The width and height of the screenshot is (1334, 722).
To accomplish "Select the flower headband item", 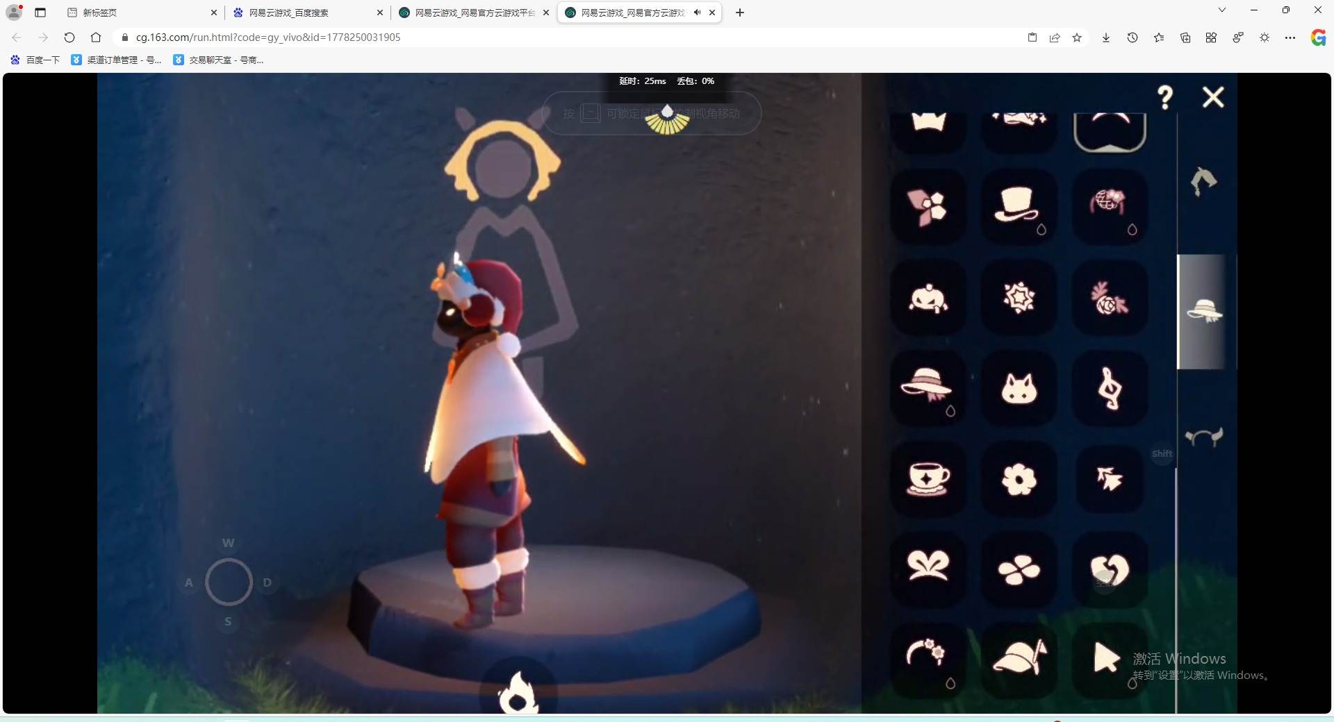I will [x=929, y=659].
